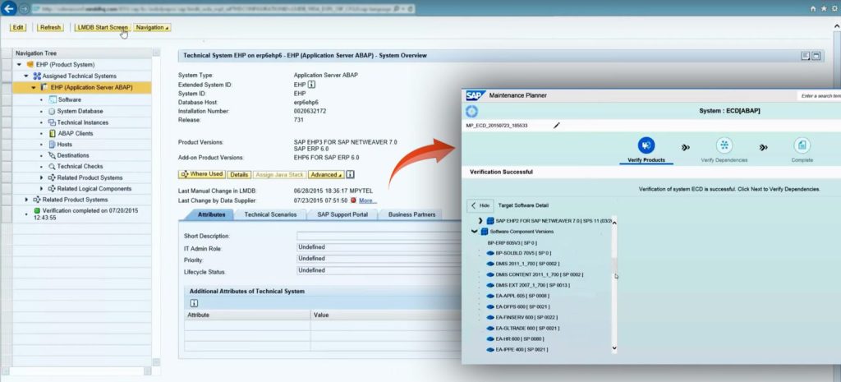Expand nested Related Product Systems under EHP server
Image resolution: width=841 pixels, height=382 pixels.
click(43, 177)
